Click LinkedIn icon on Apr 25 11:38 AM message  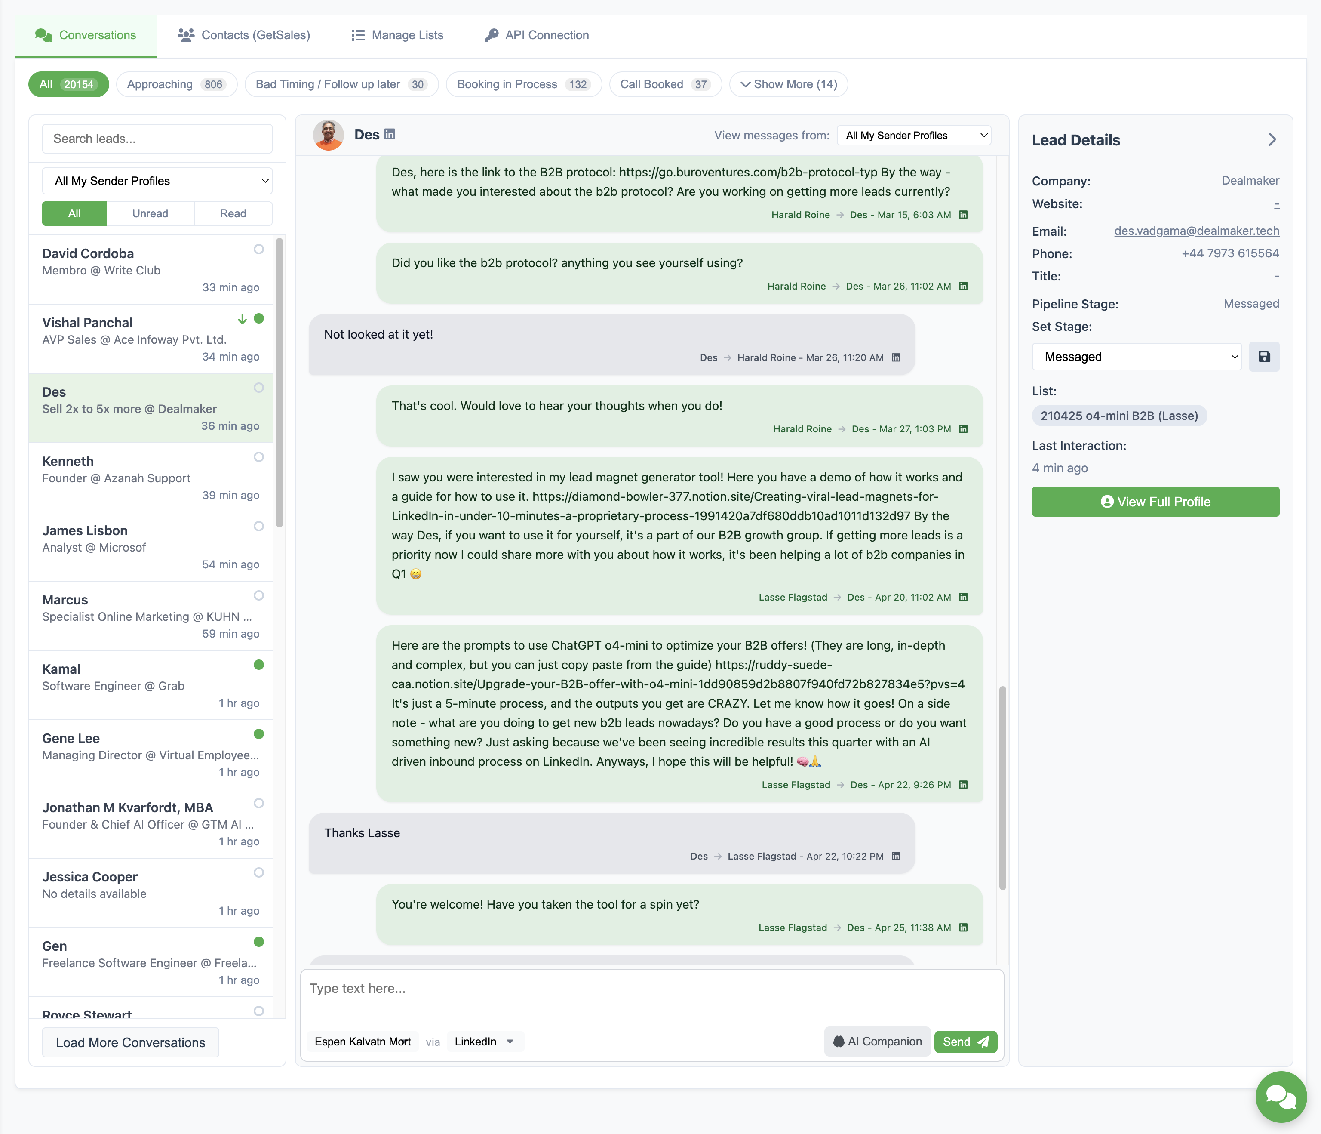coord(963,928)
